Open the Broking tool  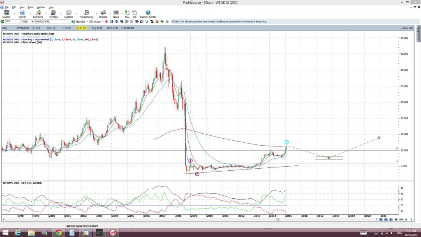tap(103, 14)
